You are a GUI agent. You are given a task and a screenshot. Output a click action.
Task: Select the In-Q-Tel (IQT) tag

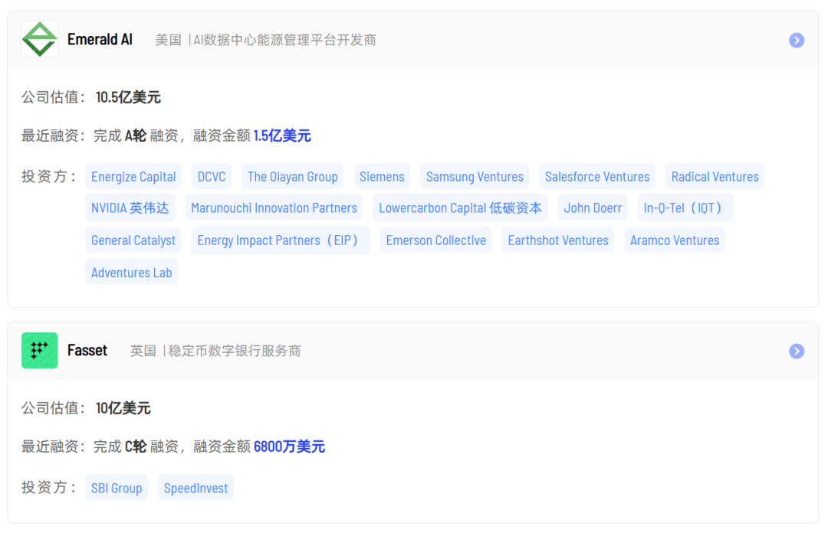click(685, 208)
